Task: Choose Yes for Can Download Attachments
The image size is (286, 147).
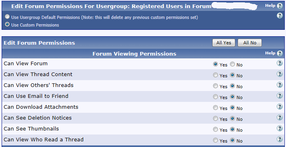Action: (216, 108)
